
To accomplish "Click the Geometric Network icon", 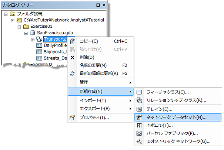I will point(139,141).
